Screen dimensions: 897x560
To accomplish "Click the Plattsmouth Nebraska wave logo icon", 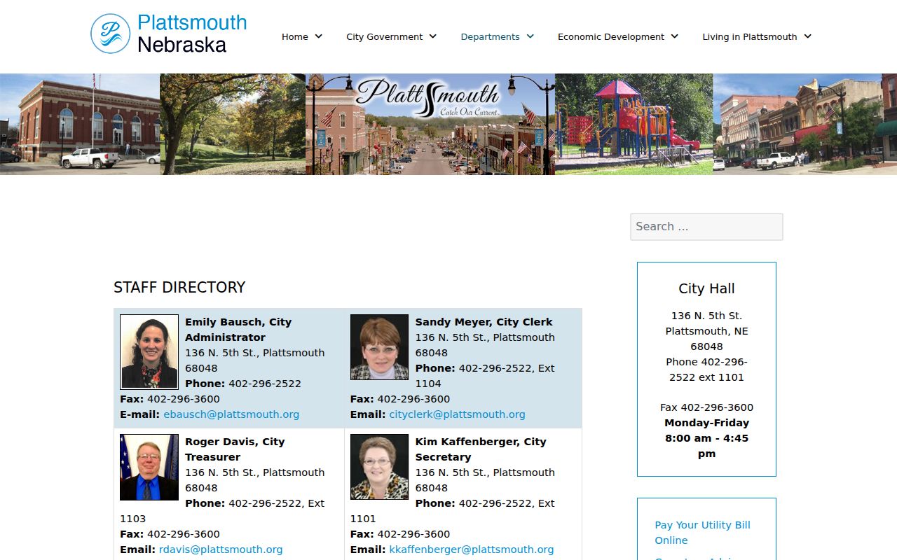I will tap(110, 34).
